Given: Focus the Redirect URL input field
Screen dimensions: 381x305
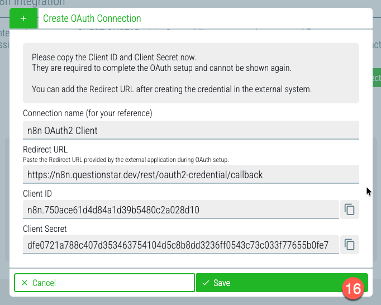Looking at the screenshot, I should coord(191,174).
